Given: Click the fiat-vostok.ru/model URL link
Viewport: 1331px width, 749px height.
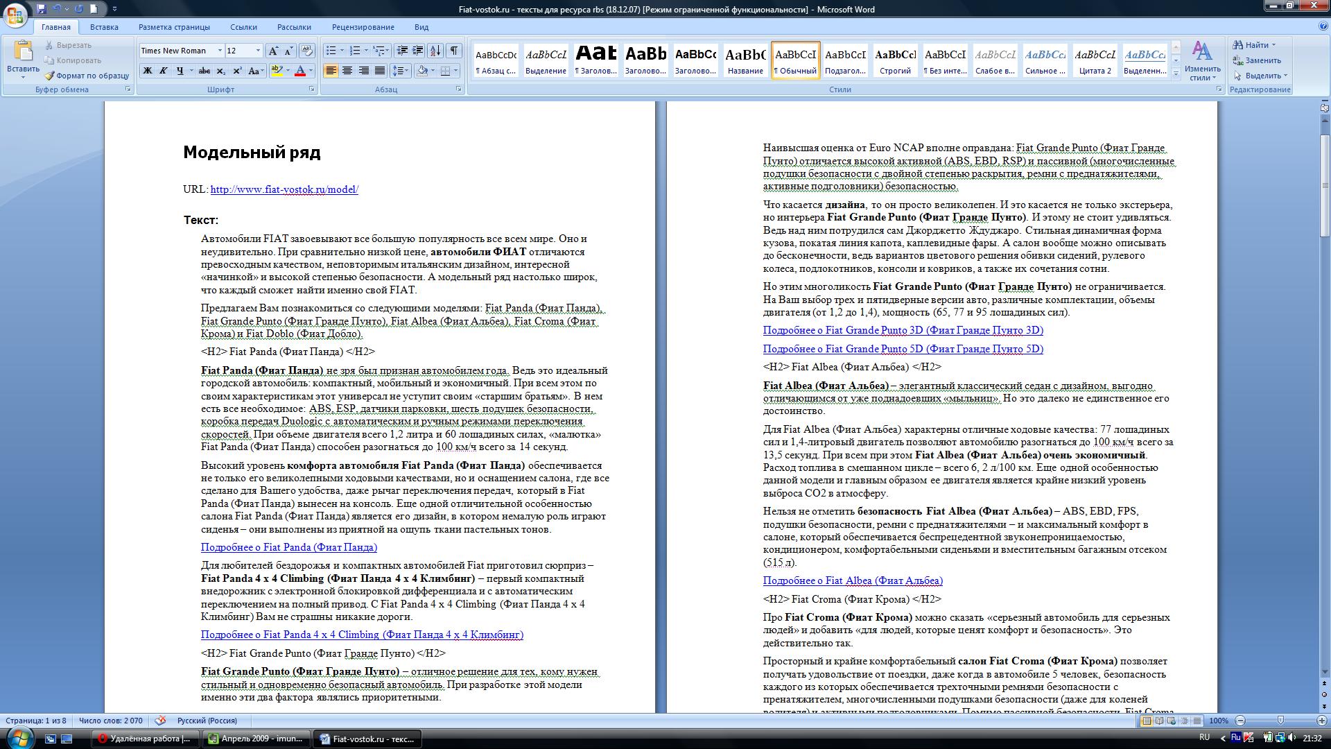Looking at the screenshot, I should 284,189.
